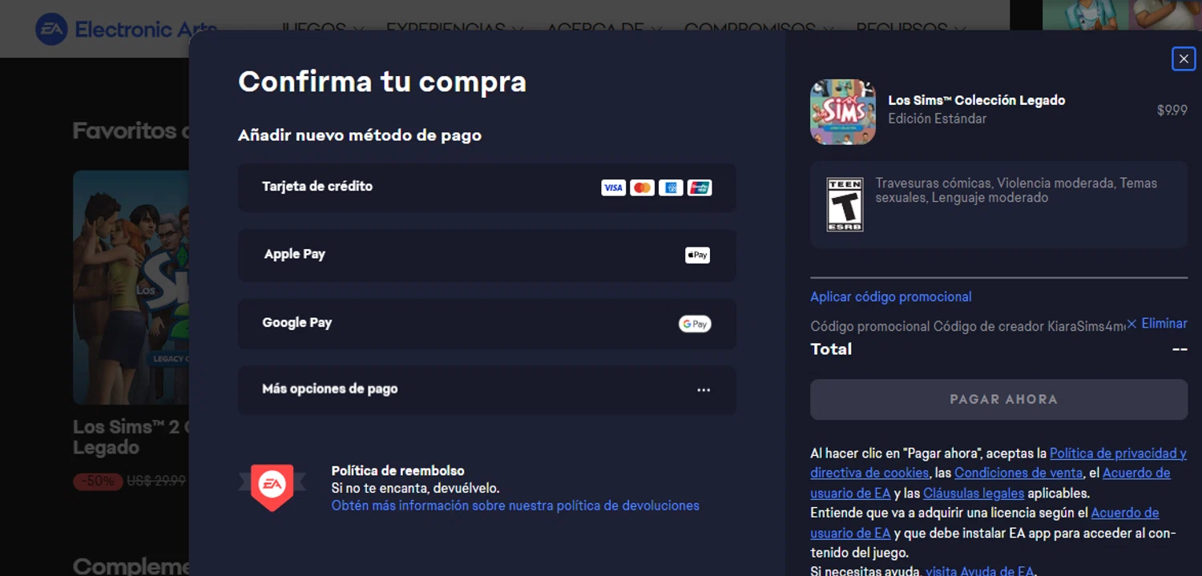Choose Google Pay payment method
This screenshot has width=1202, height=576.
(487, 324)
